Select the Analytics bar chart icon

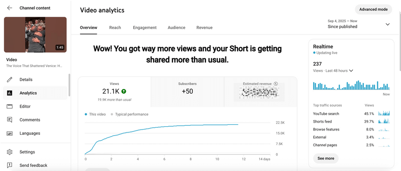pyautogui.click(x=9, y=93)
